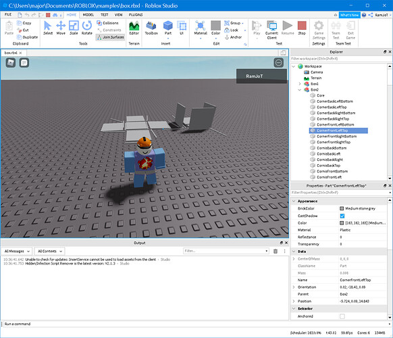
Task: Insert a new Part
Action: pos(168,28)
